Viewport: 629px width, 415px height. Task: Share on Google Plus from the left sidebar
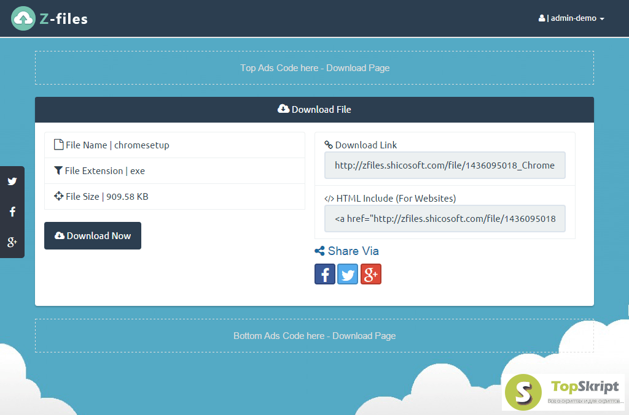tap(12, 242)
